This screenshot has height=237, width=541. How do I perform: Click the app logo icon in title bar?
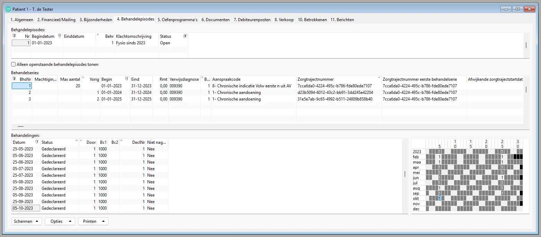[8, 9]
